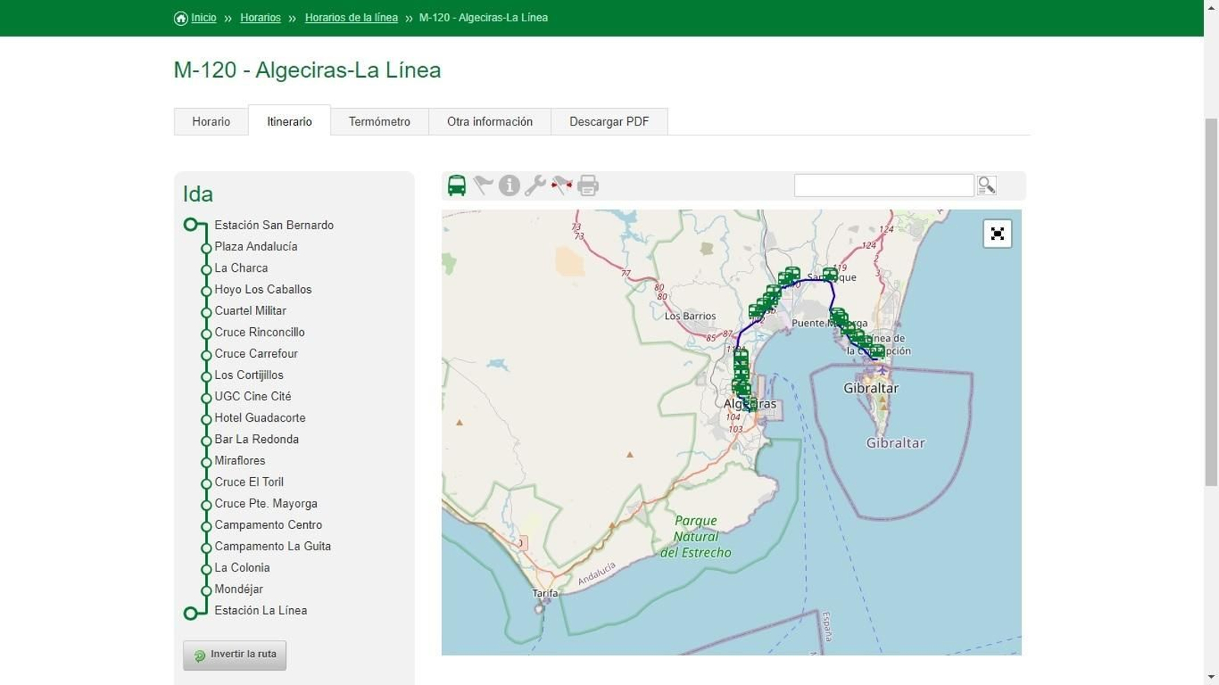Click the Invertir la ruta arrow icon
The height and width of the screenshot is (685, 1219).
tap(200, 655)
